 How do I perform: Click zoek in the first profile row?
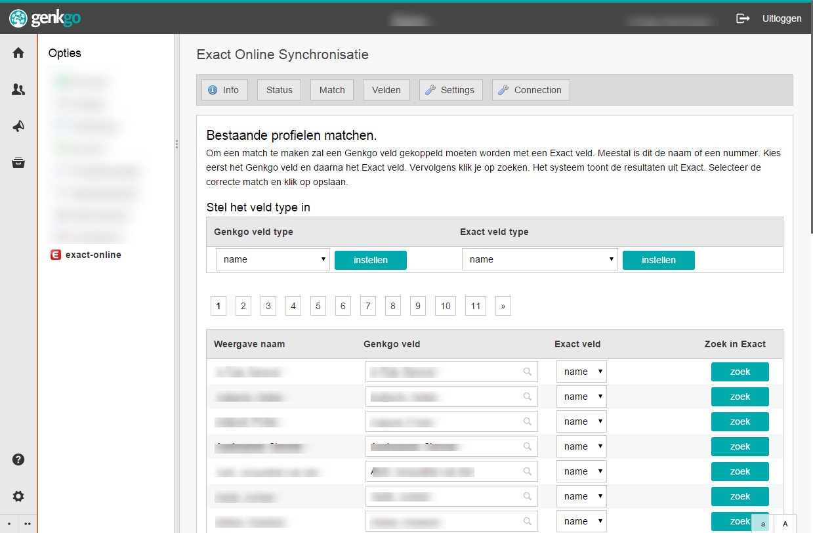(740, 372)
